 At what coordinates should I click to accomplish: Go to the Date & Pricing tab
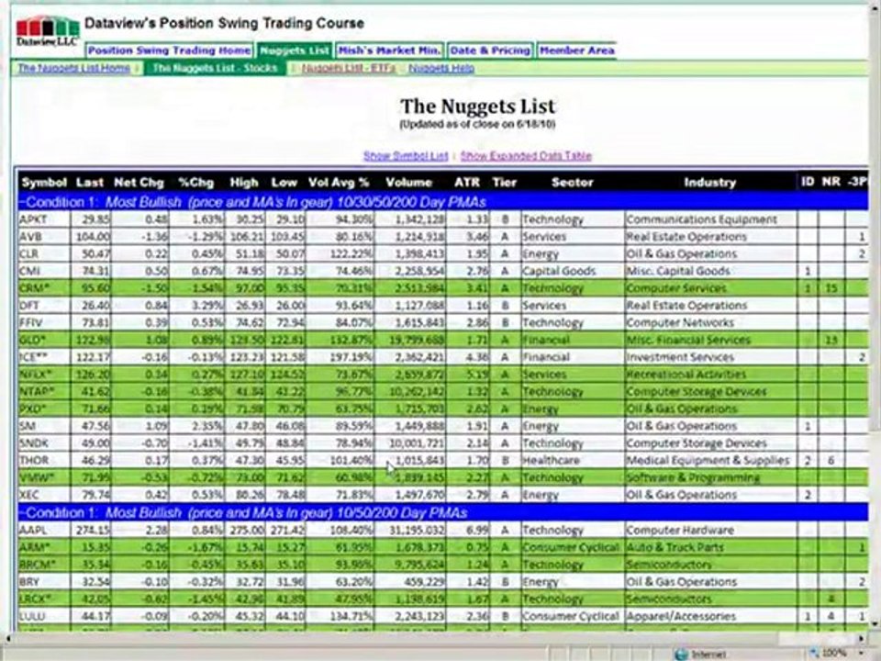(490, 50)
